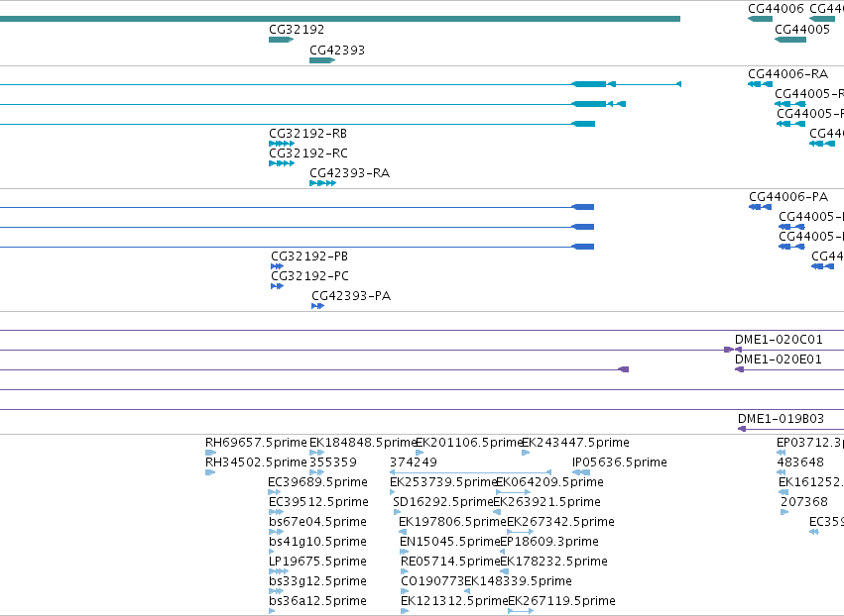Select the CG32192-PC coding sequence label
The image size is (844, 616).
(310, 276)
